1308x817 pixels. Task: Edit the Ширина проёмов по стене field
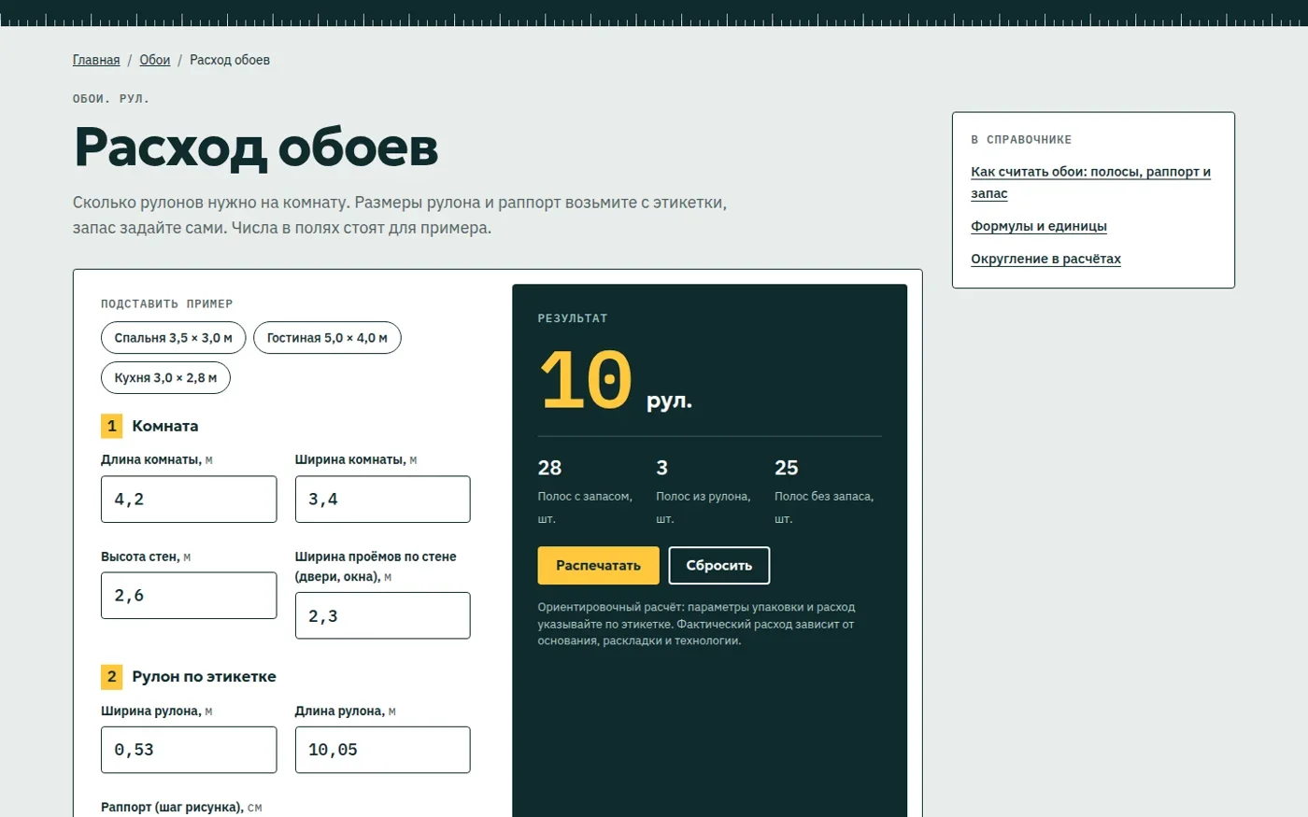coord(383,616)
